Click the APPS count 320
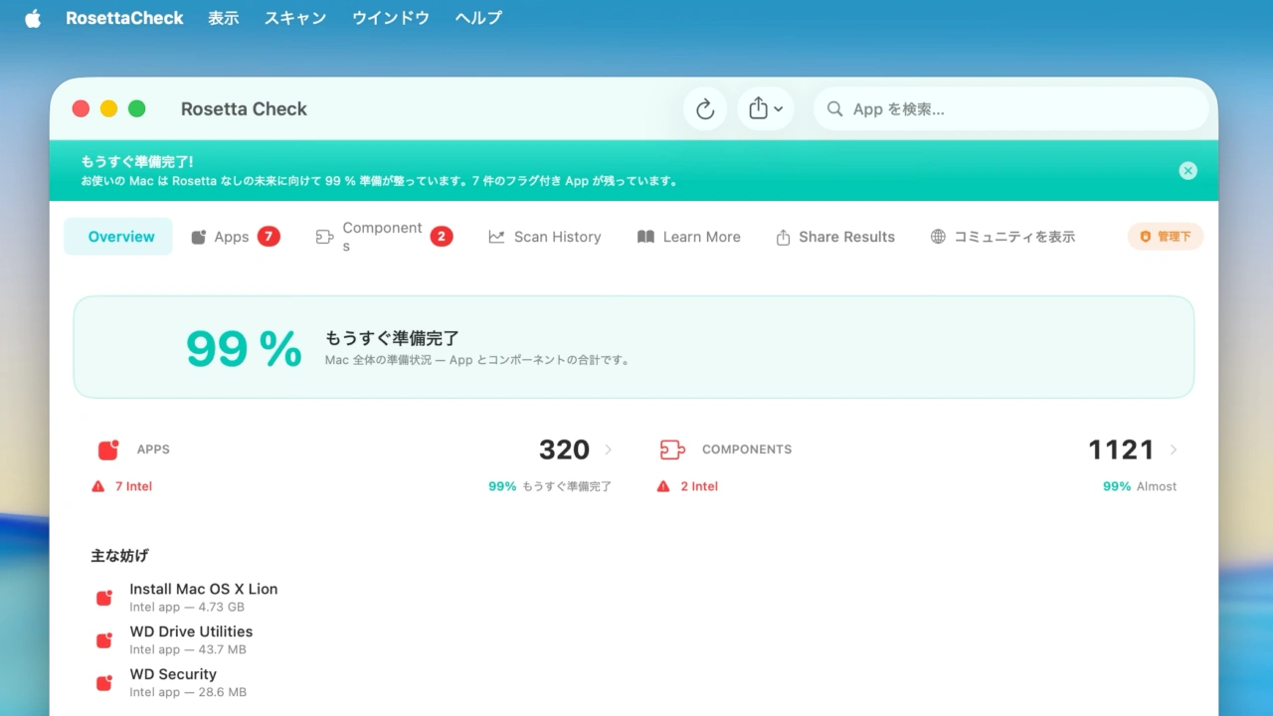The height and width of the screenshot is (716, 1273). point(564,449)
